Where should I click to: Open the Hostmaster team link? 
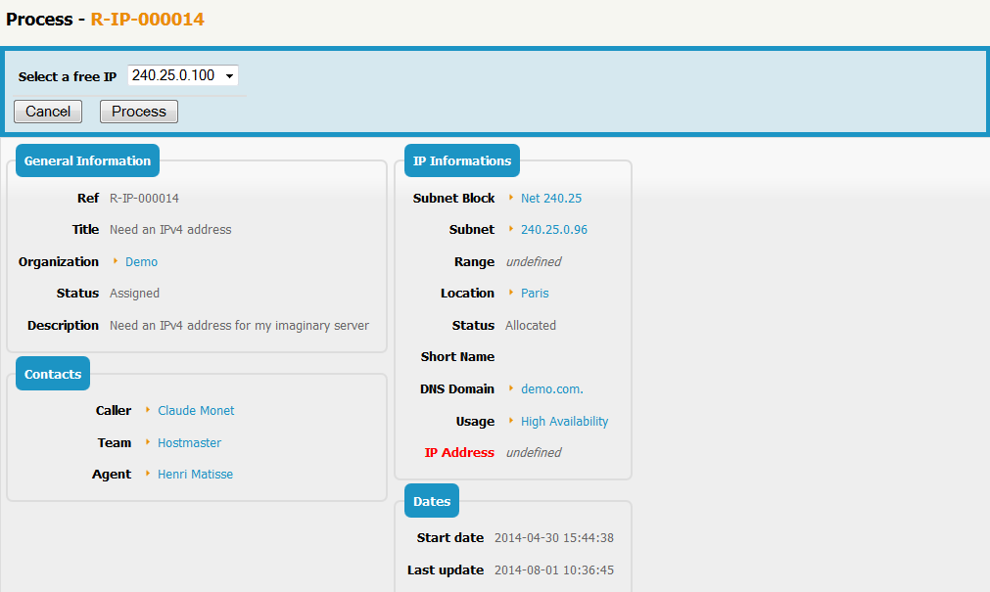point(189,443)
